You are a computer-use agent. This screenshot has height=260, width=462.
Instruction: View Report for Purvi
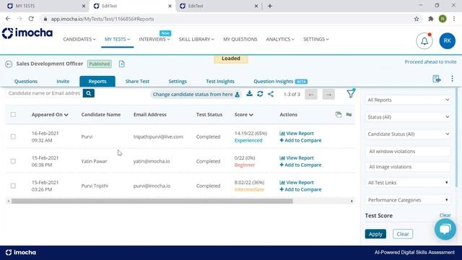[x=297, y=134]
